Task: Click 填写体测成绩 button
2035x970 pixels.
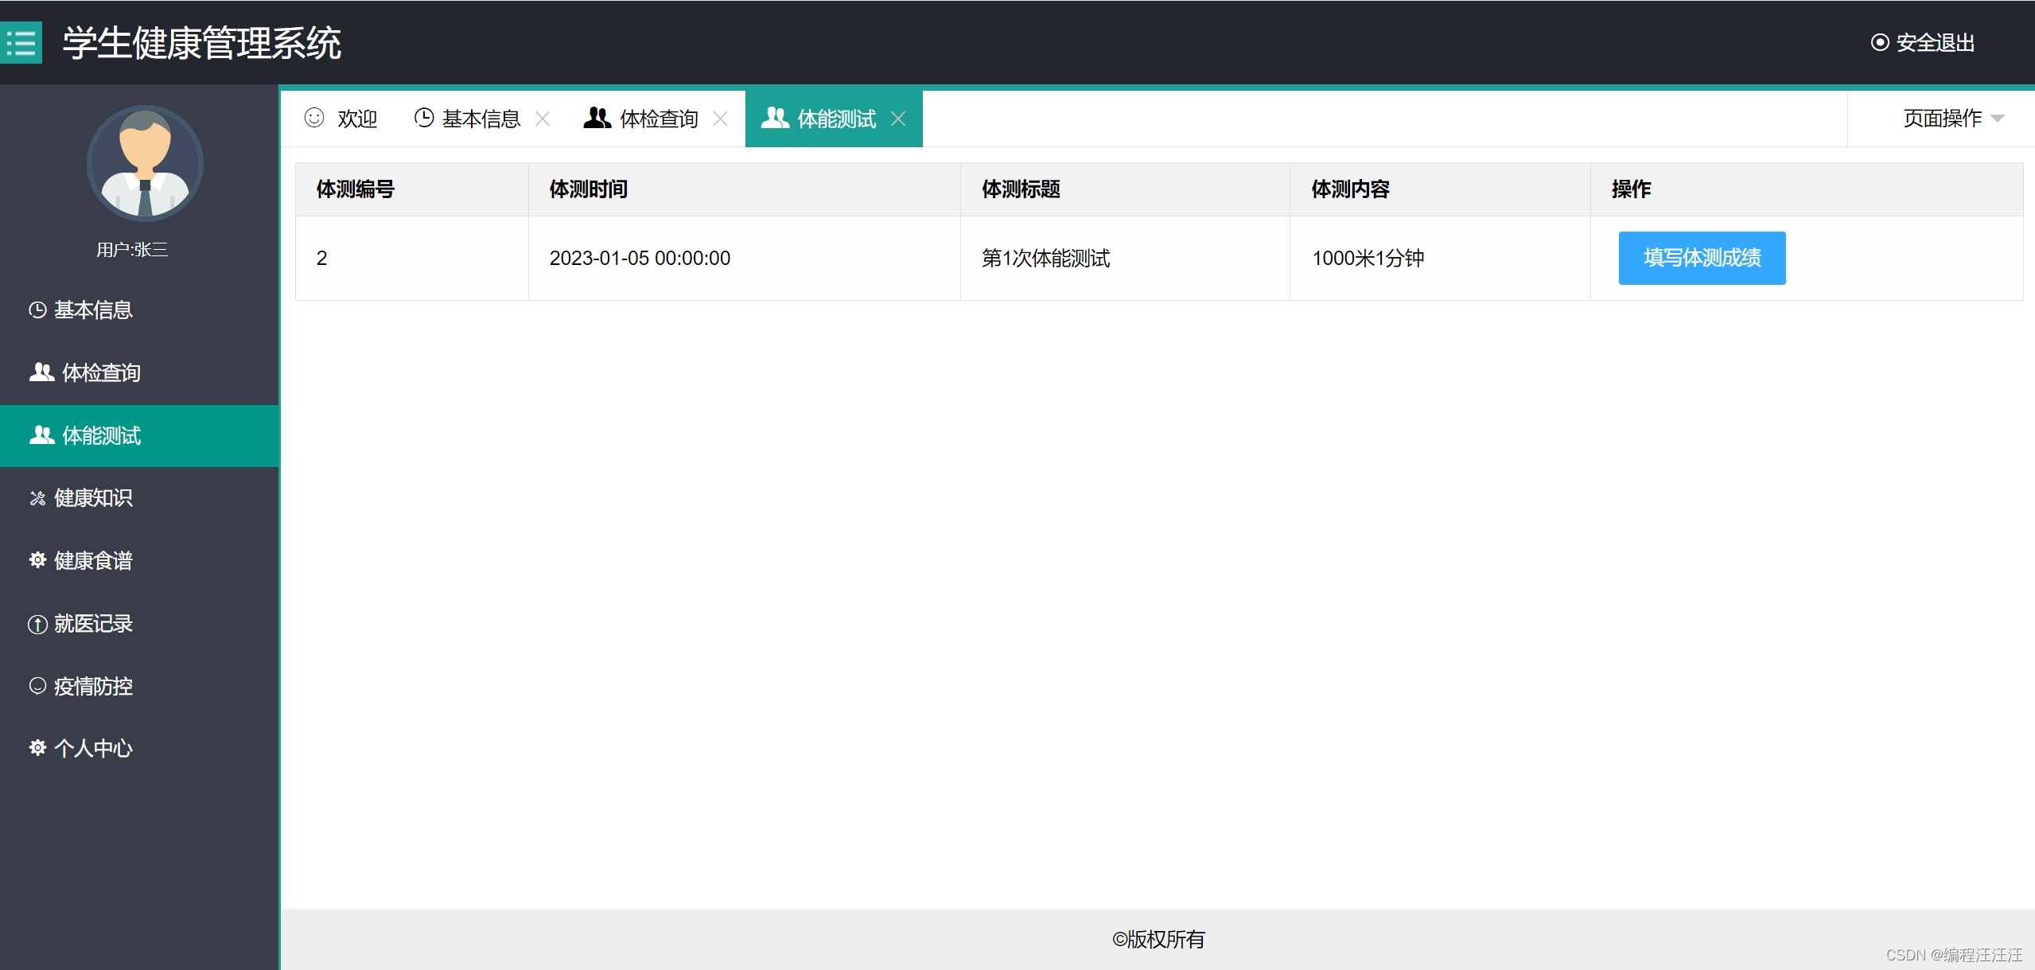Action: [x=1702, y=258]
